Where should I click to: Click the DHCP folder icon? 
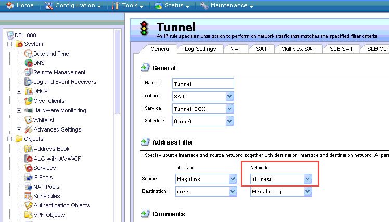pyautogui.click(x=29, y=91)
